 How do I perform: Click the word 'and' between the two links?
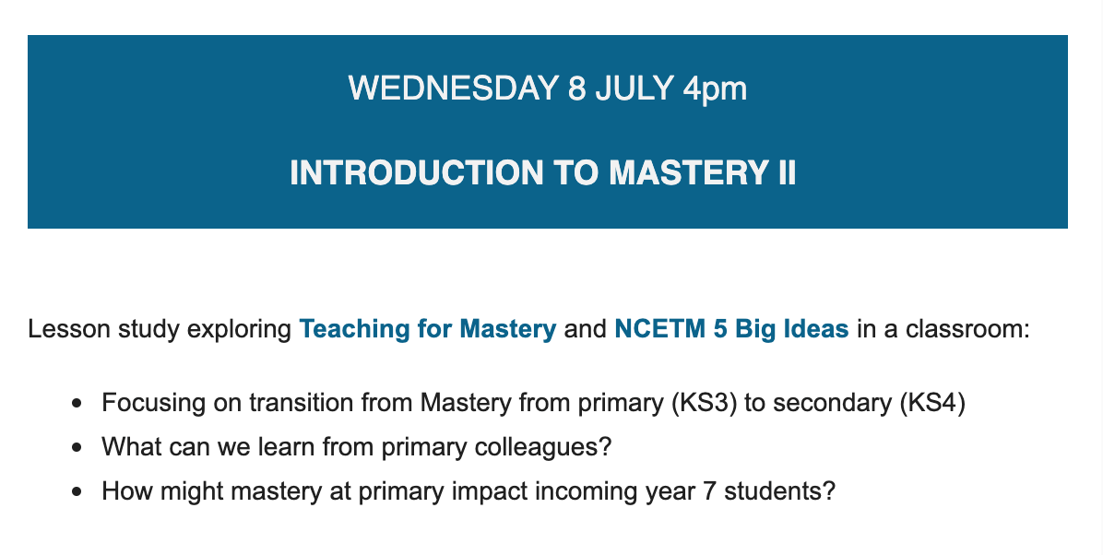point(585,329)
